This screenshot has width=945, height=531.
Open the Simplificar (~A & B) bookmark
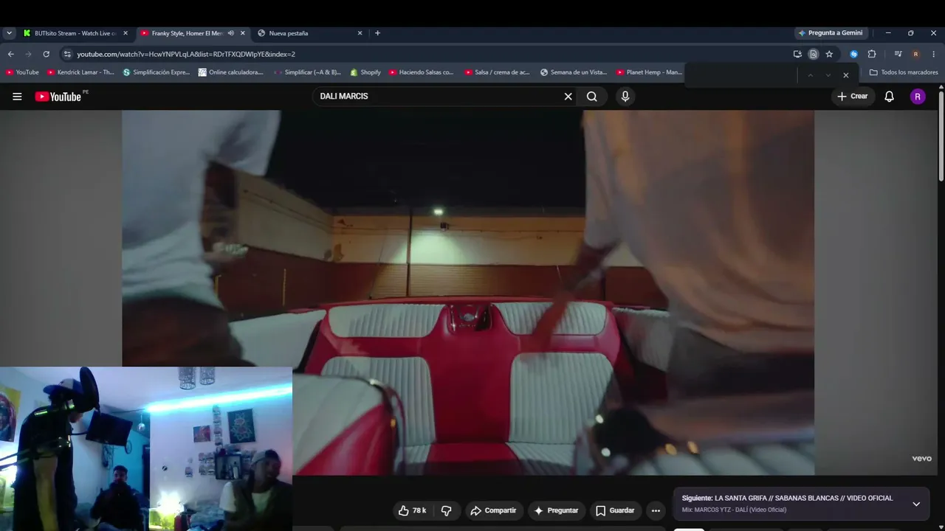(x=307, y=72)
